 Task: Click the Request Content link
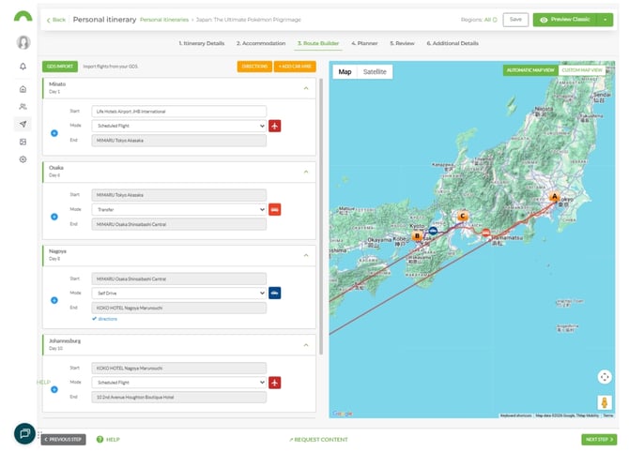click(318, 440)
